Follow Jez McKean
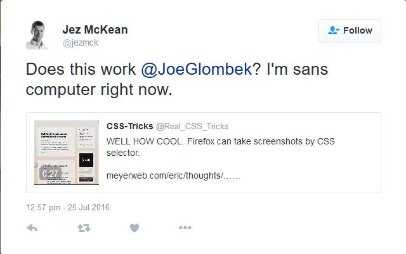 click(x=350, y=30)
